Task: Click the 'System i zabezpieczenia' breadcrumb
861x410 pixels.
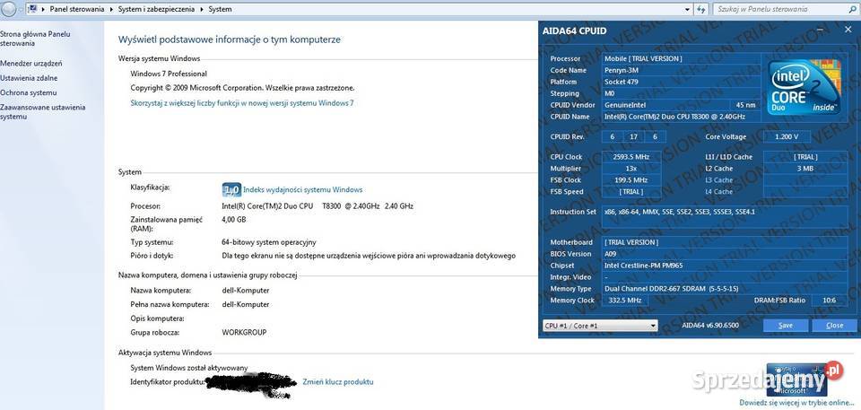Action: coord(155,9)
